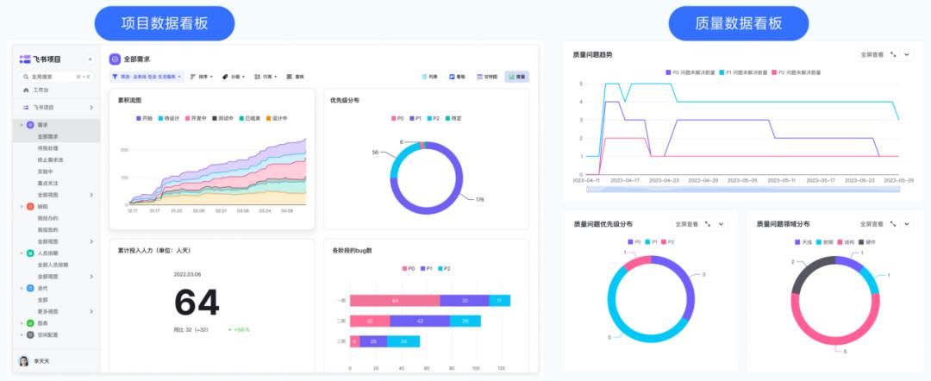Click 全屏查看 on 质量问题优先级分布 card
Screen dimensions: 931x381
click(x=685, y=223)
